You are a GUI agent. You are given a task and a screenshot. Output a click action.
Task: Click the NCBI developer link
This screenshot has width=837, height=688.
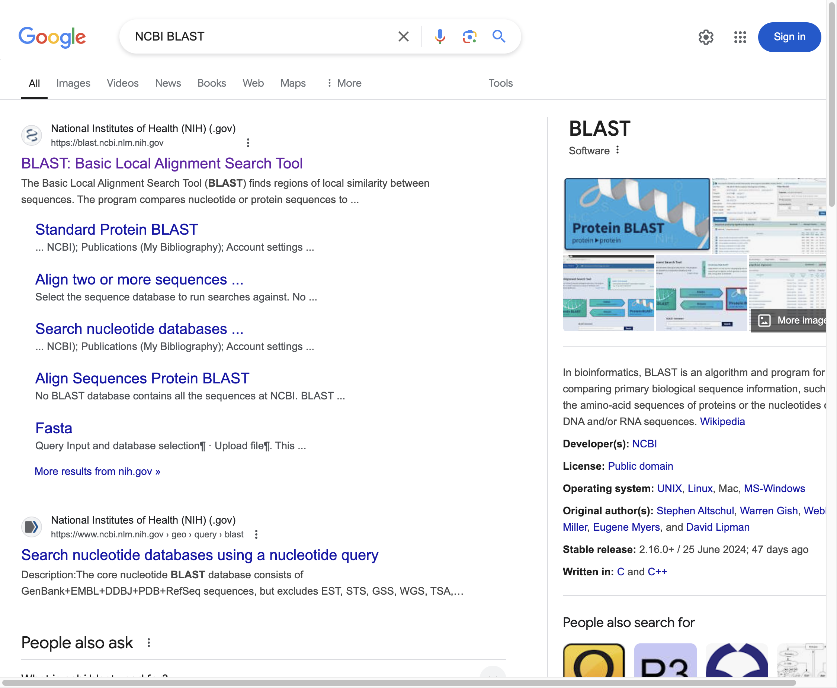pyautogui.click(x=644, y=443)
